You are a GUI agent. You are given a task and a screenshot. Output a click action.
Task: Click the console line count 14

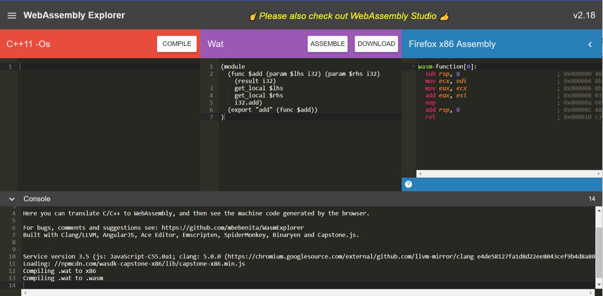592,199
